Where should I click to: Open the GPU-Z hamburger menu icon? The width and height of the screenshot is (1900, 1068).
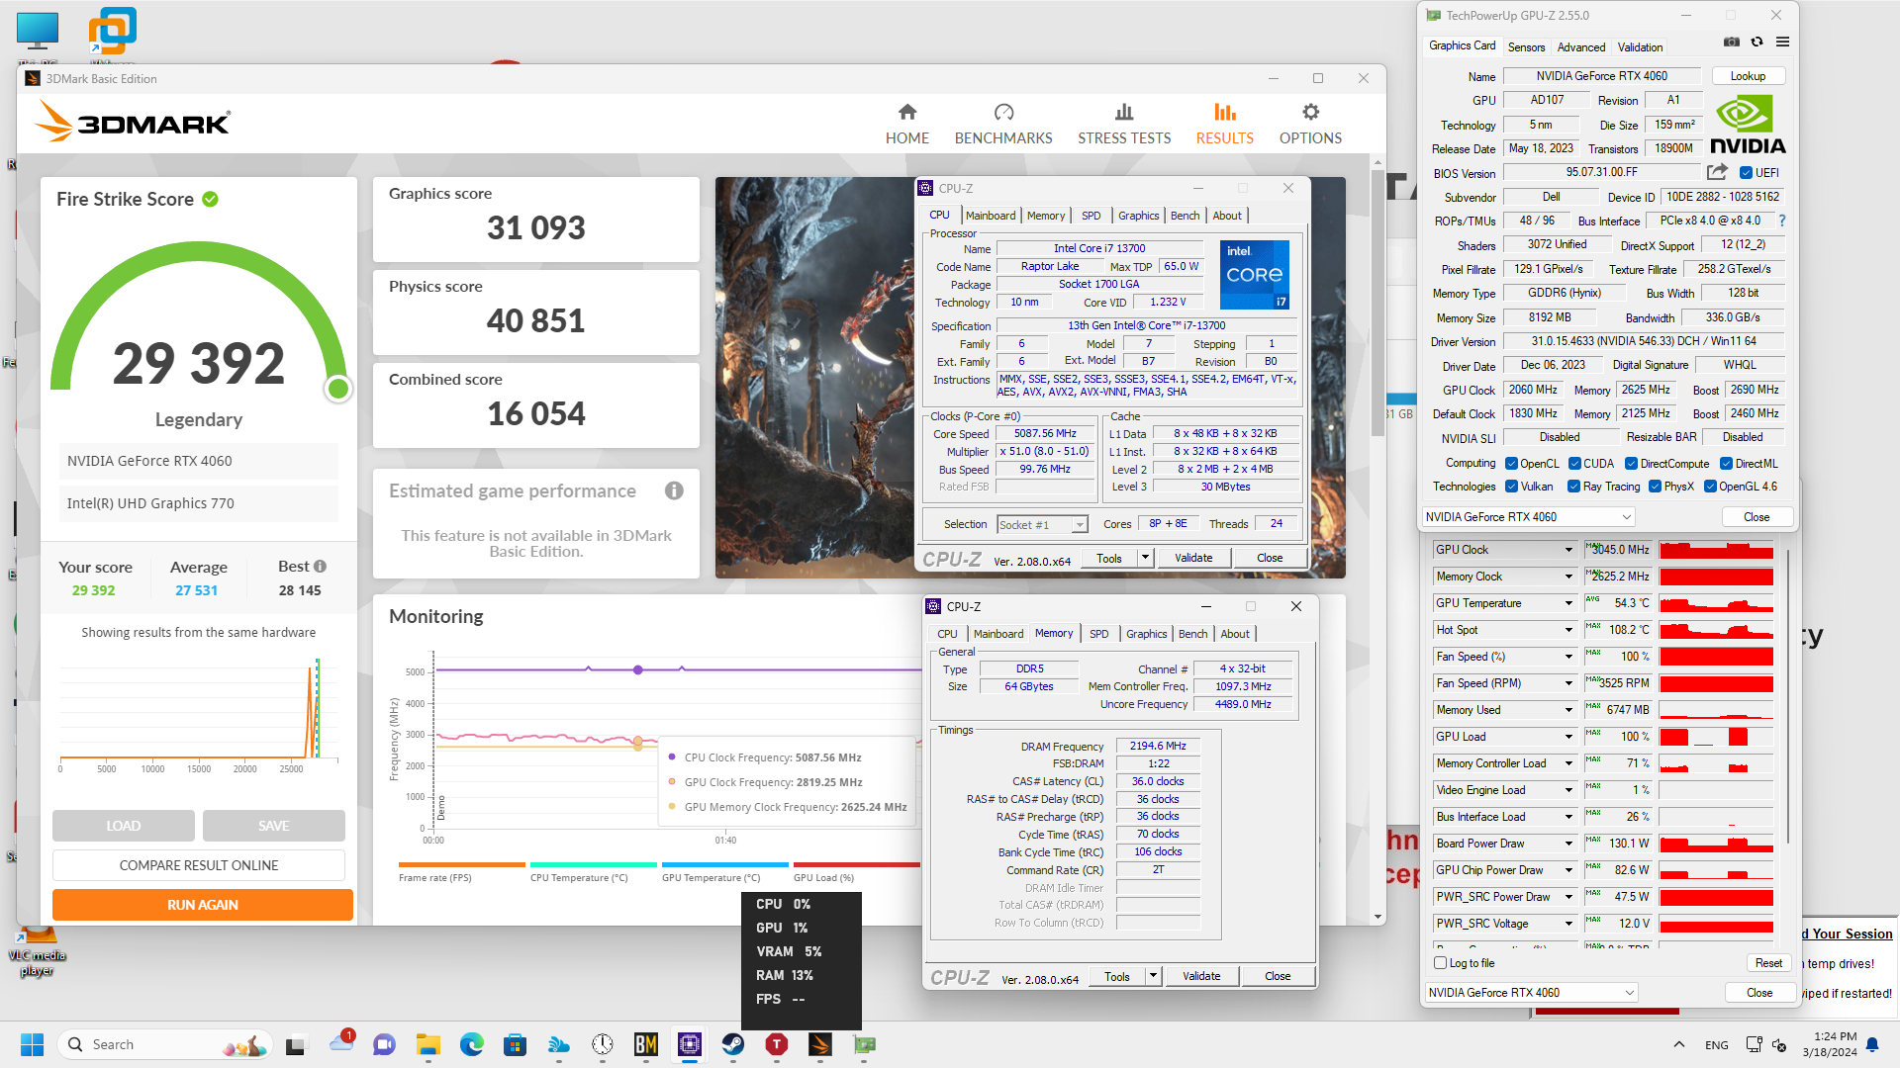1782,42
